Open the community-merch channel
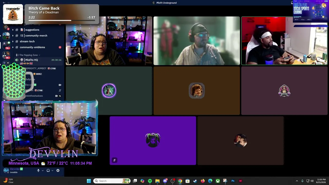The width and height of the screenshot is (329, 185). click(36, 35)
